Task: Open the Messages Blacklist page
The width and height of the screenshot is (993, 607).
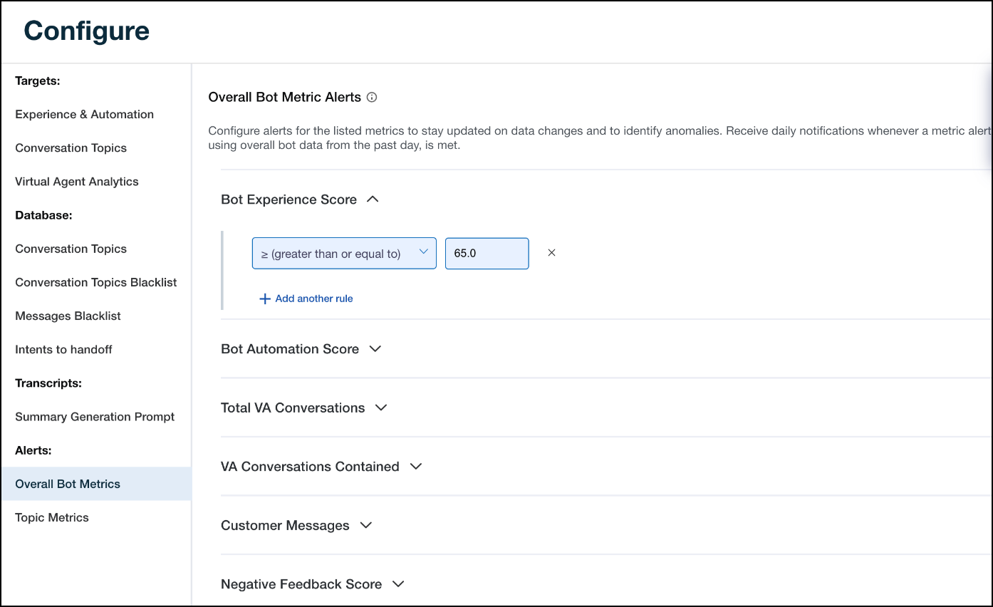Action: [68, 316]
